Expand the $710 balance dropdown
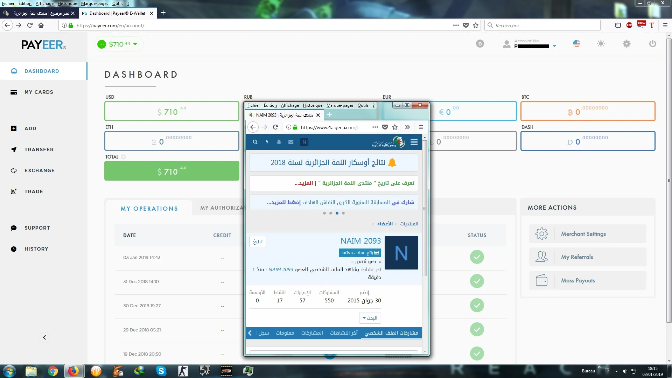This screenshot has height=378, width=672. [x=135, y=44]
